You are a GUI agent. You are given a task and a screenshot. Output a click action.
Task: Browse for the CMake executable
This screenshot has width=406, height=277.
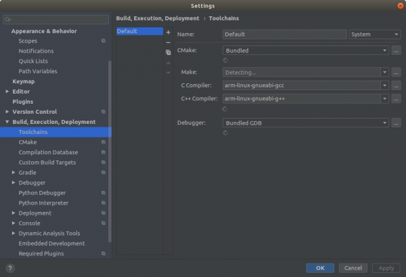[396, 50]
